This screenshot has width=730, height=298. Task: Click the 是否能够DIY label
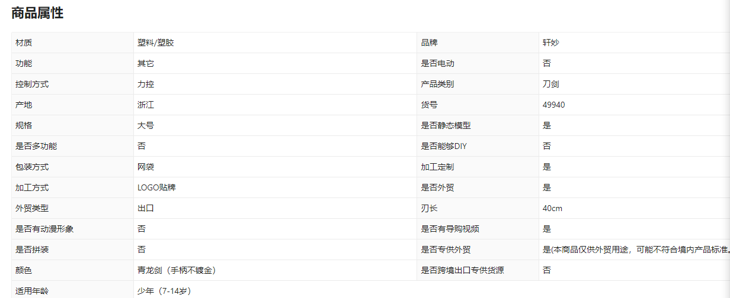(444, 146)
